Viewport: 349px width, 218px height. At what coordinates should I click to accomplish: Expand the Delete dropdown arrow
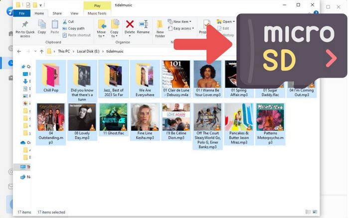(130, 36)
